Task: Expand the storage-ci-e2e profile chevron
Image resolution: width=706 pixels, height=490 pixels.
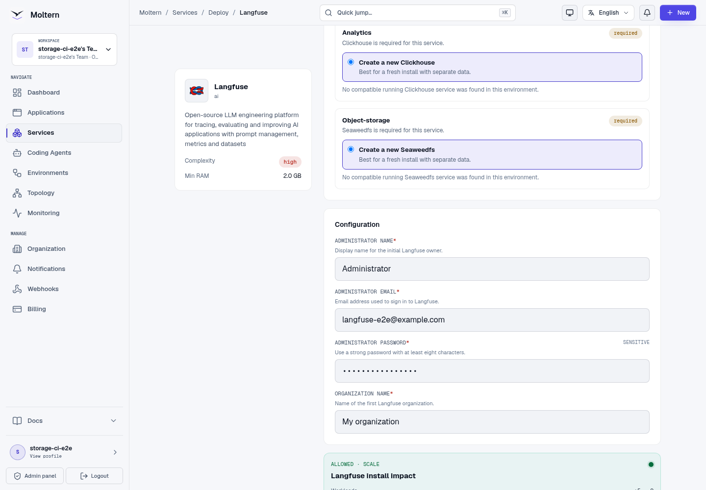Action: click(115, 452)
